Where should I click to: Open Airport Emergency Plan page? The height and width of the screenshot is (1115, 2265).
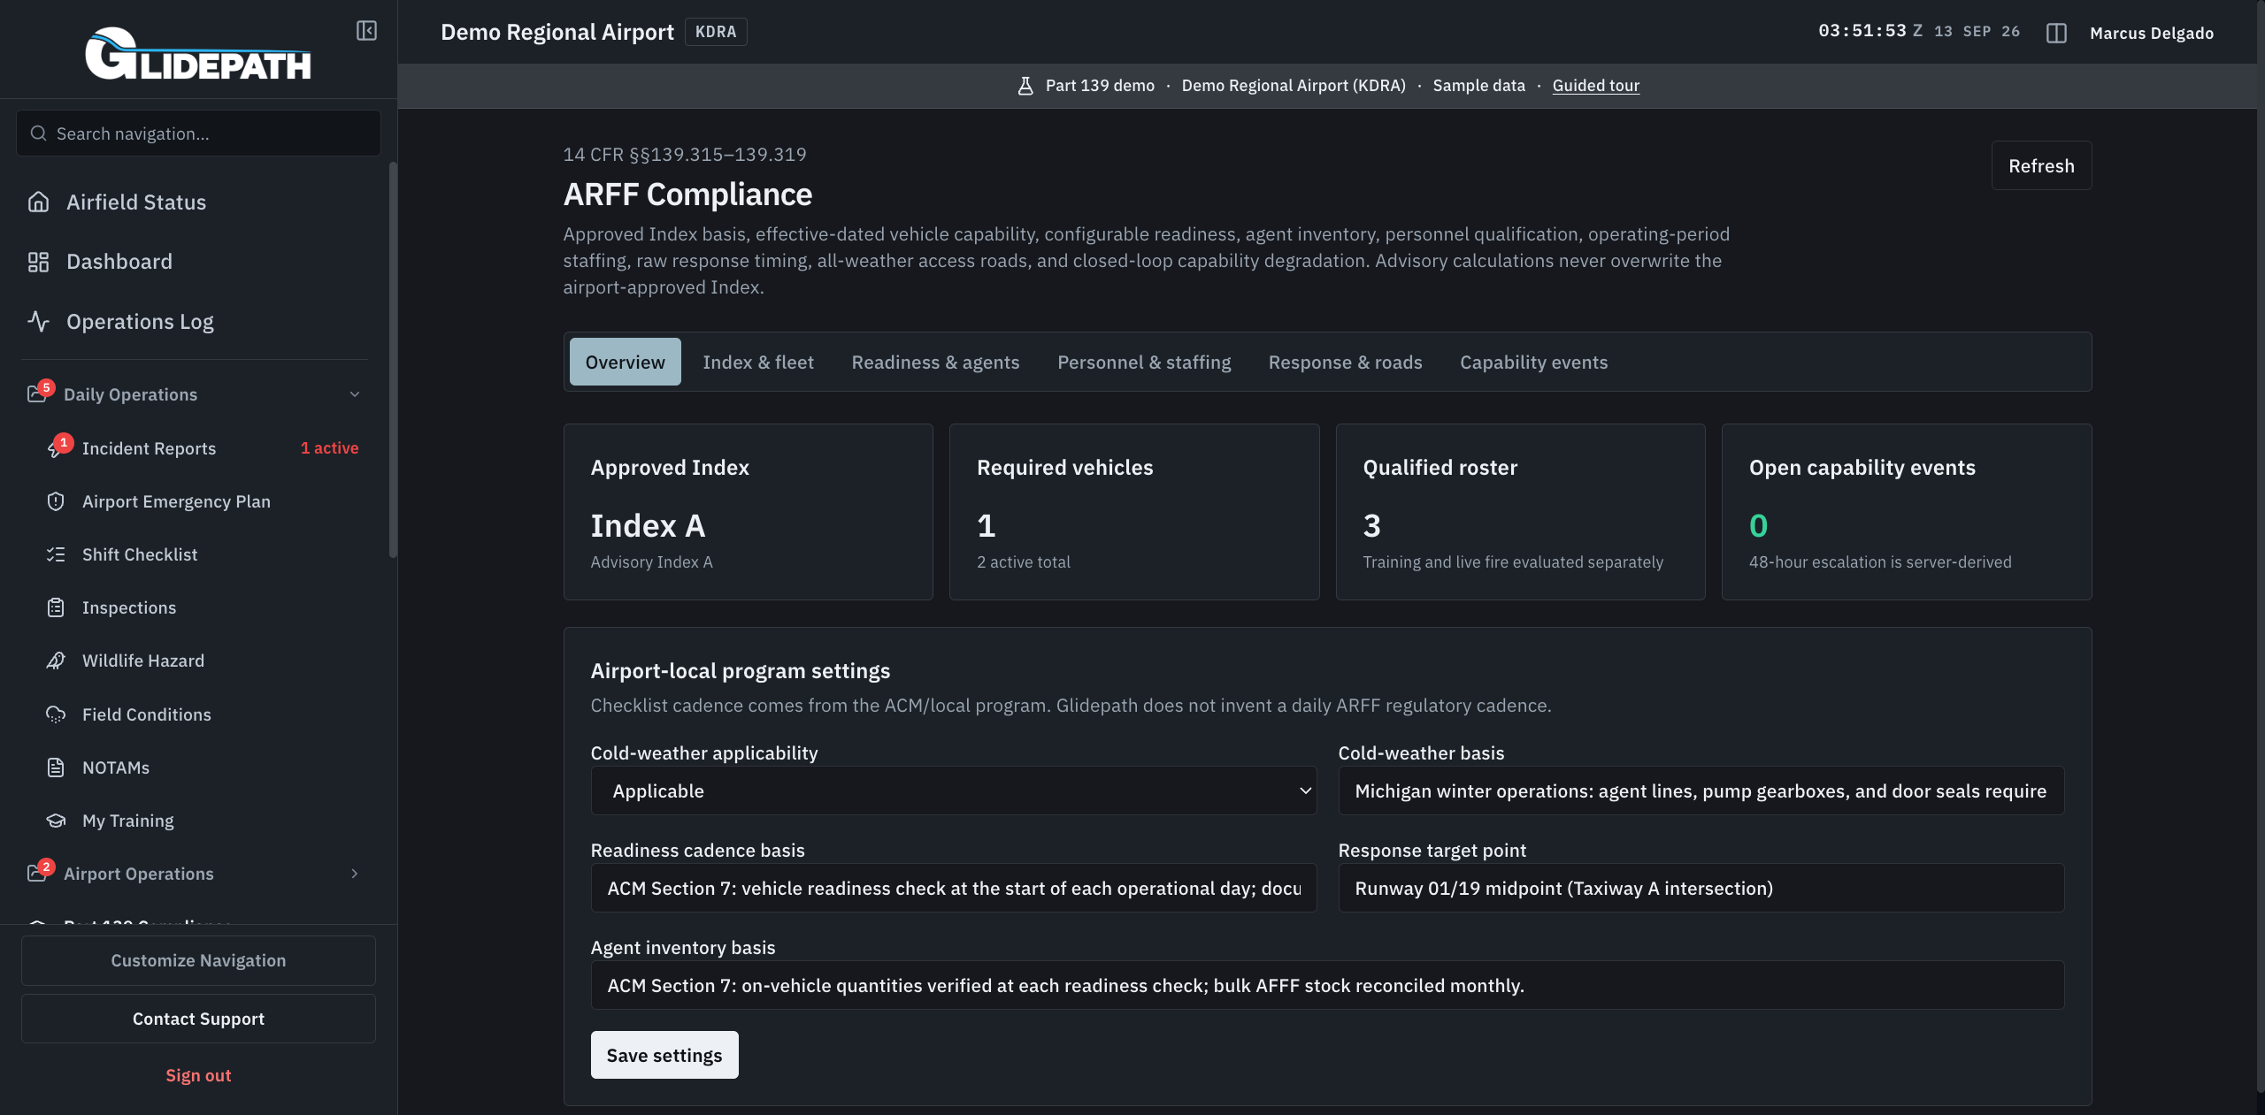click(x=202, y=501)
